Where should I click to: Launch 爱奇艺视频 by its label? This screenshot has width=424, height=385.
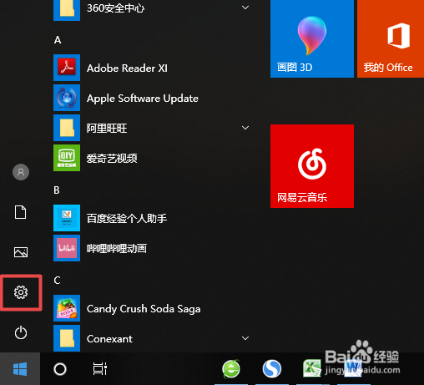click(x=112, y=159)
